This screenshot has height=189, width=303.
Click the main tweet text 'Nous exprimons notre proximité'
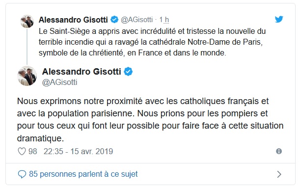(150, 120)
